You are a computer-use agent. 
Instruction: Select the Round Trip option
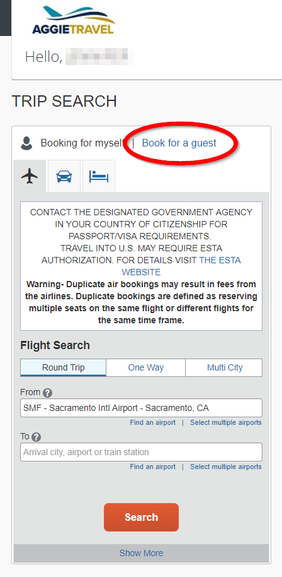[x=63, y=367]
